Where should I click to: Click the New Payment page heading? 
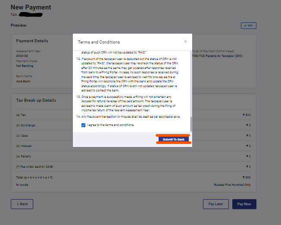(31, 7)
